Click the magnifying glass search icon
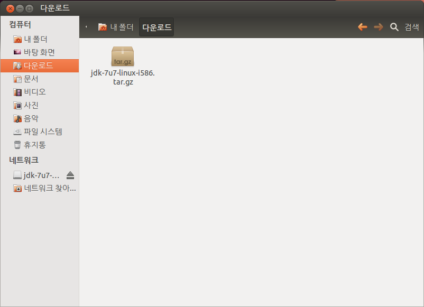424x307 pixels. tap(394, 27)
